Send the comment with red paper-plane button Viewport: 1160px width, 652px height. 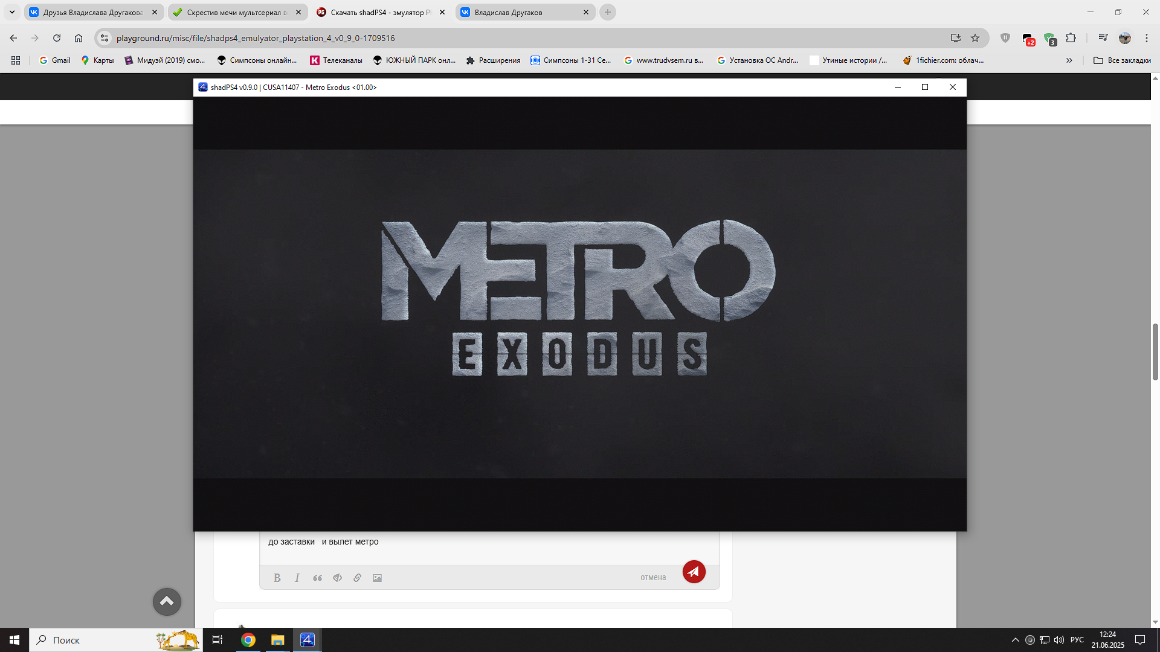click(x=694, y=571)
